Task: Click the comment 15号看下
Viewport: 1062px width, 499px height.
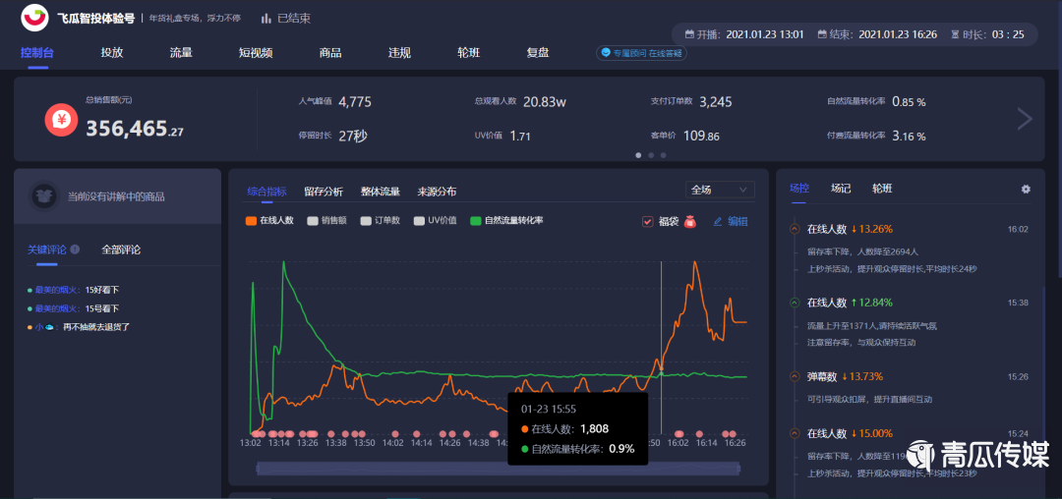Action: (x=102, y=308)
